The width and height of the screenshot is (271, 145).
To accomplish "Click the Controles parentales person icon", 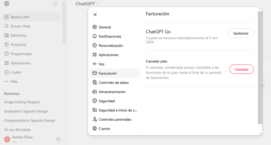I will (x=94, y=119).
